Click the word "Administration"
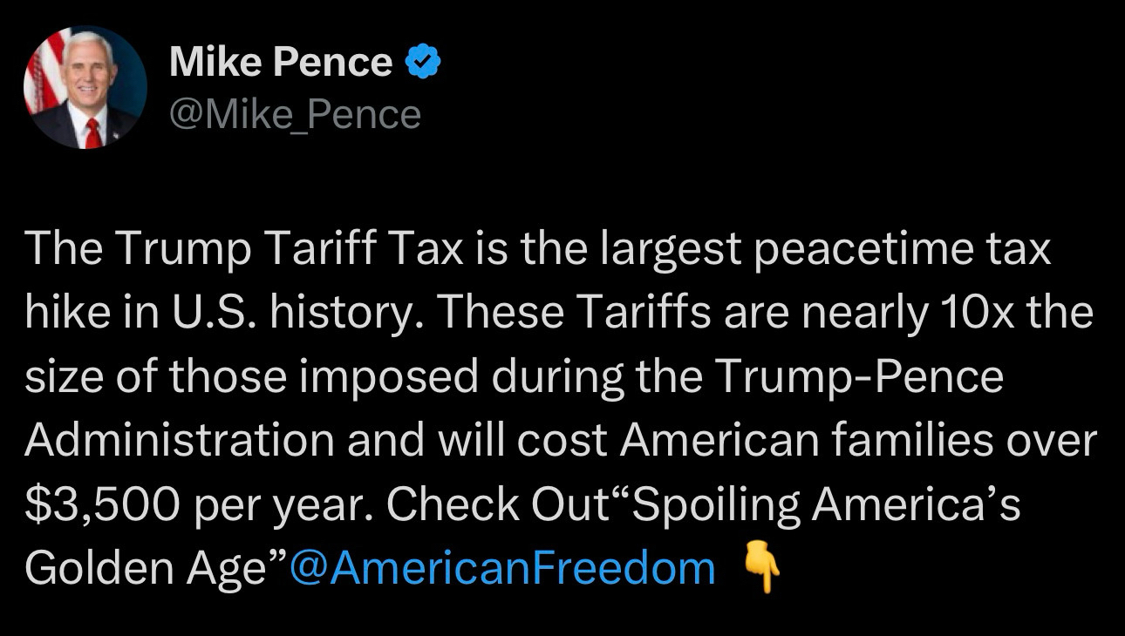The width and height of the screenshot is (1125, 636). pos(179,440)
